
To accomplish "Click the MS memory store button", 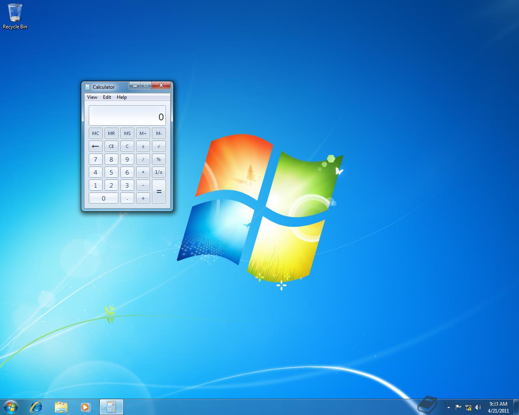I will coord(127,133).
